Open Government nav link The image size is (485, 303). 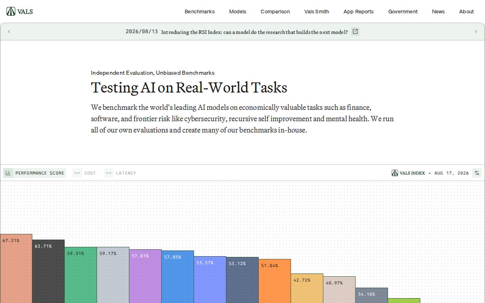pos(403,11)
